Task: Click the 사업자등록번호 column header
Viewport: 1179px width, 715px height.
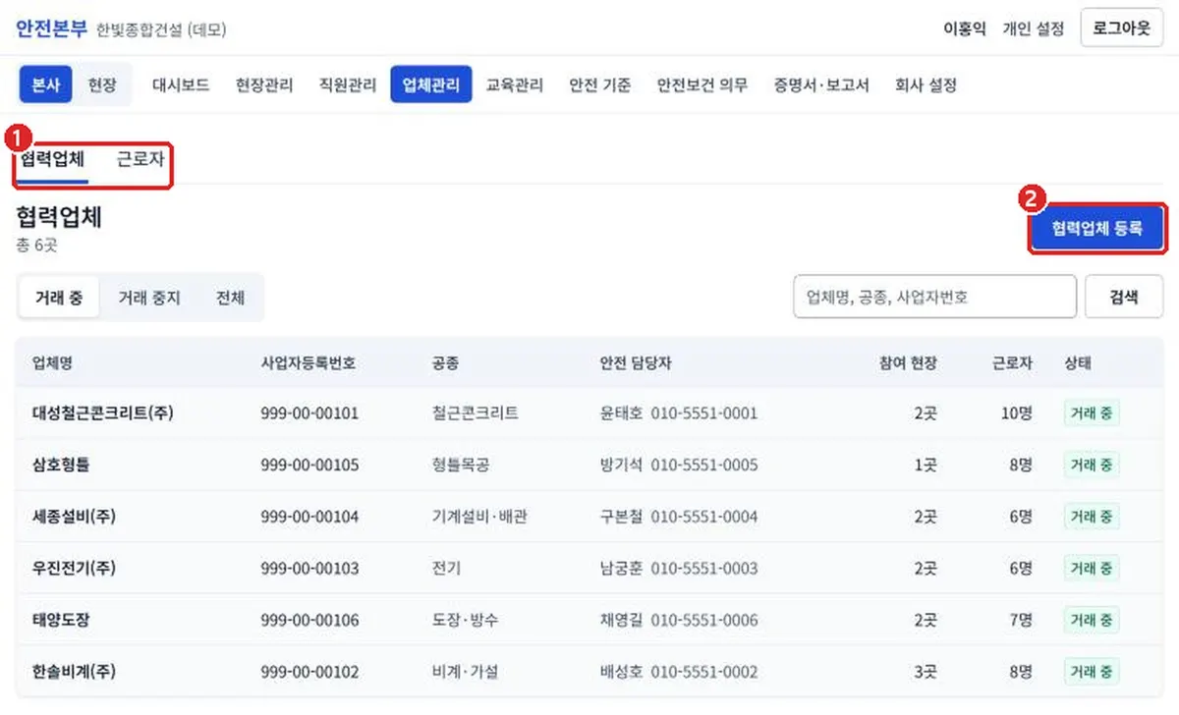Action: [309, 363]
